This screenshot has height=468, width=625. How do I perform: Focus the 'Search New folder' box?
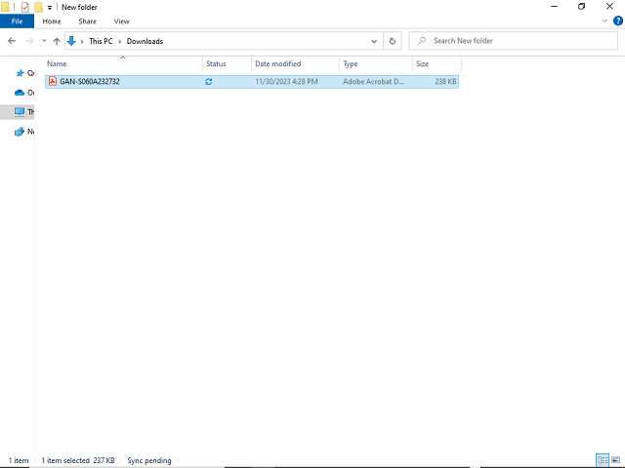514,41
